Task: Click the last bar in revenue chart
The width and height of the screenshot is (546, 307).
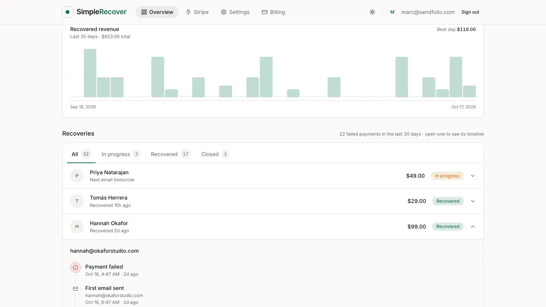Action: [x=469, y=91]
